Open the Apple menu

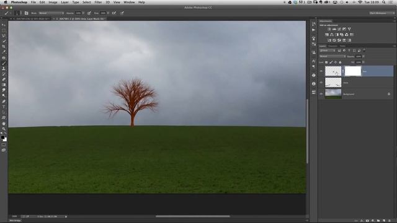(6, 2)
